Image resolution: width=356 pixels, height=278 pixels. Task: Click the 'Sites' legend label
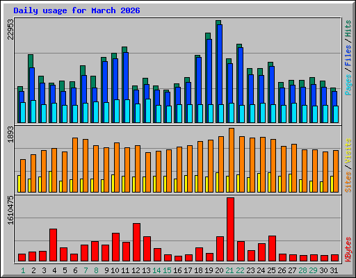pyautogui.click(x=348, y=182)
